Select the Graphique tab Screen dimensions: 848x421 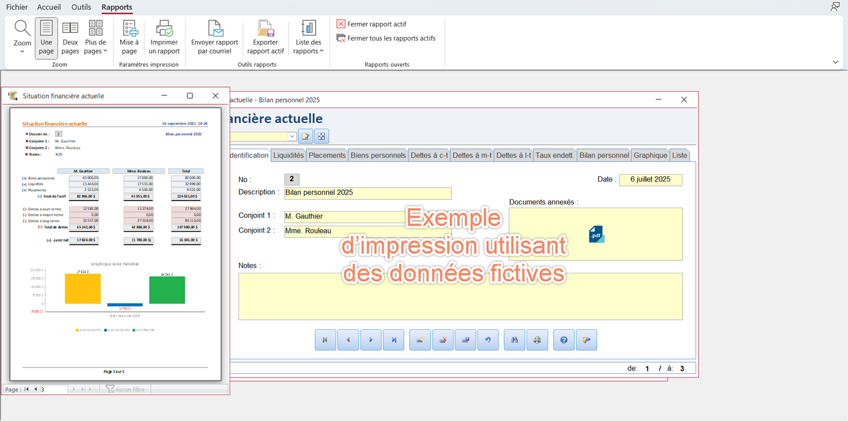click(x=650, y=155)
